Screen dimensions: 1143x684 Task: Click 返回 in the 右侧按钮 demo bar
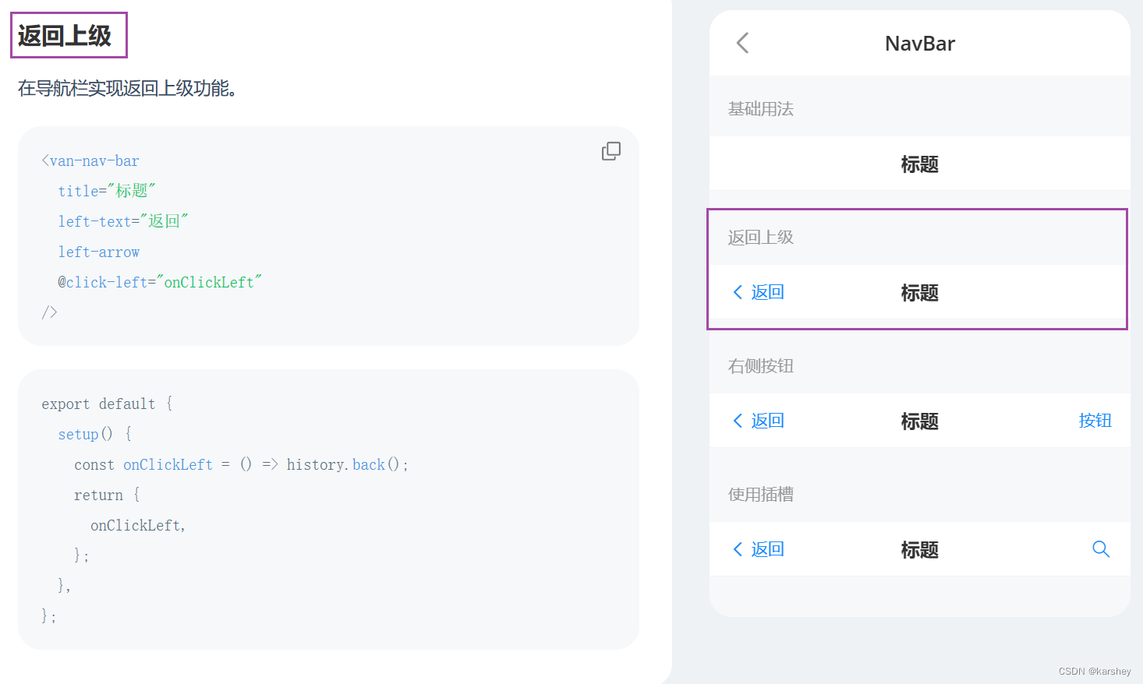759,421
